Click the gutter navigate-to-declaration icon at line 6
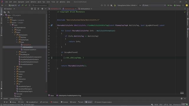The width and height of the screenshot is (189, 106). click(x=52, y=25)
